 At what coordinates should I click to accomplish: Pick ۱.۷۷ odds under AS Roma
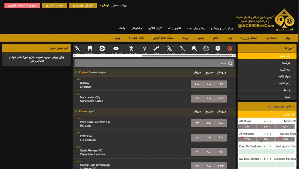[x=247, y=127]
